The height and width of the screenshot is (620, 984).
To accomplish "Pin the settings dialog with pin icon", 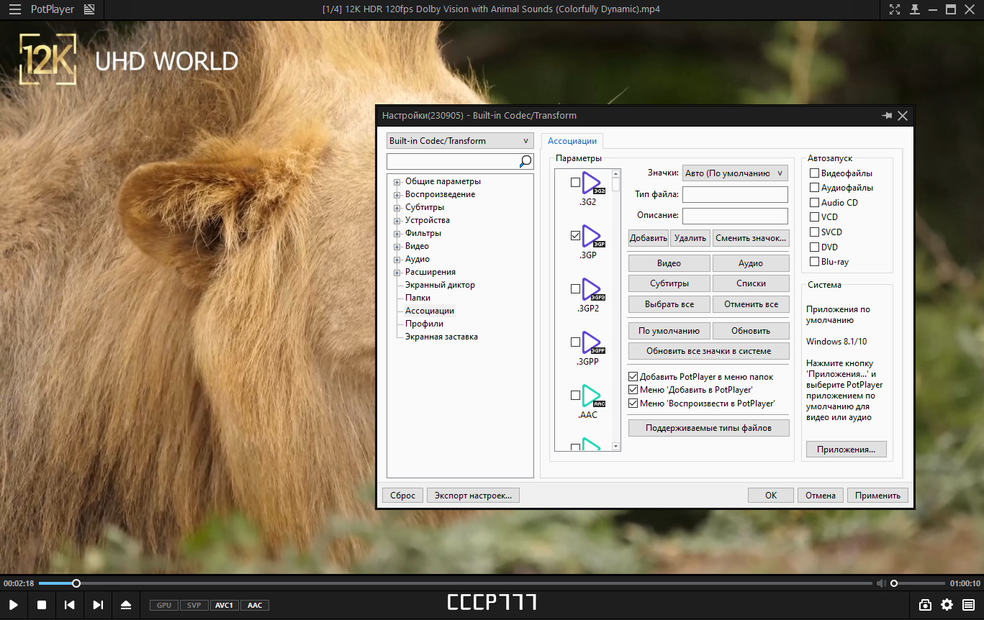I will point(886,115).
